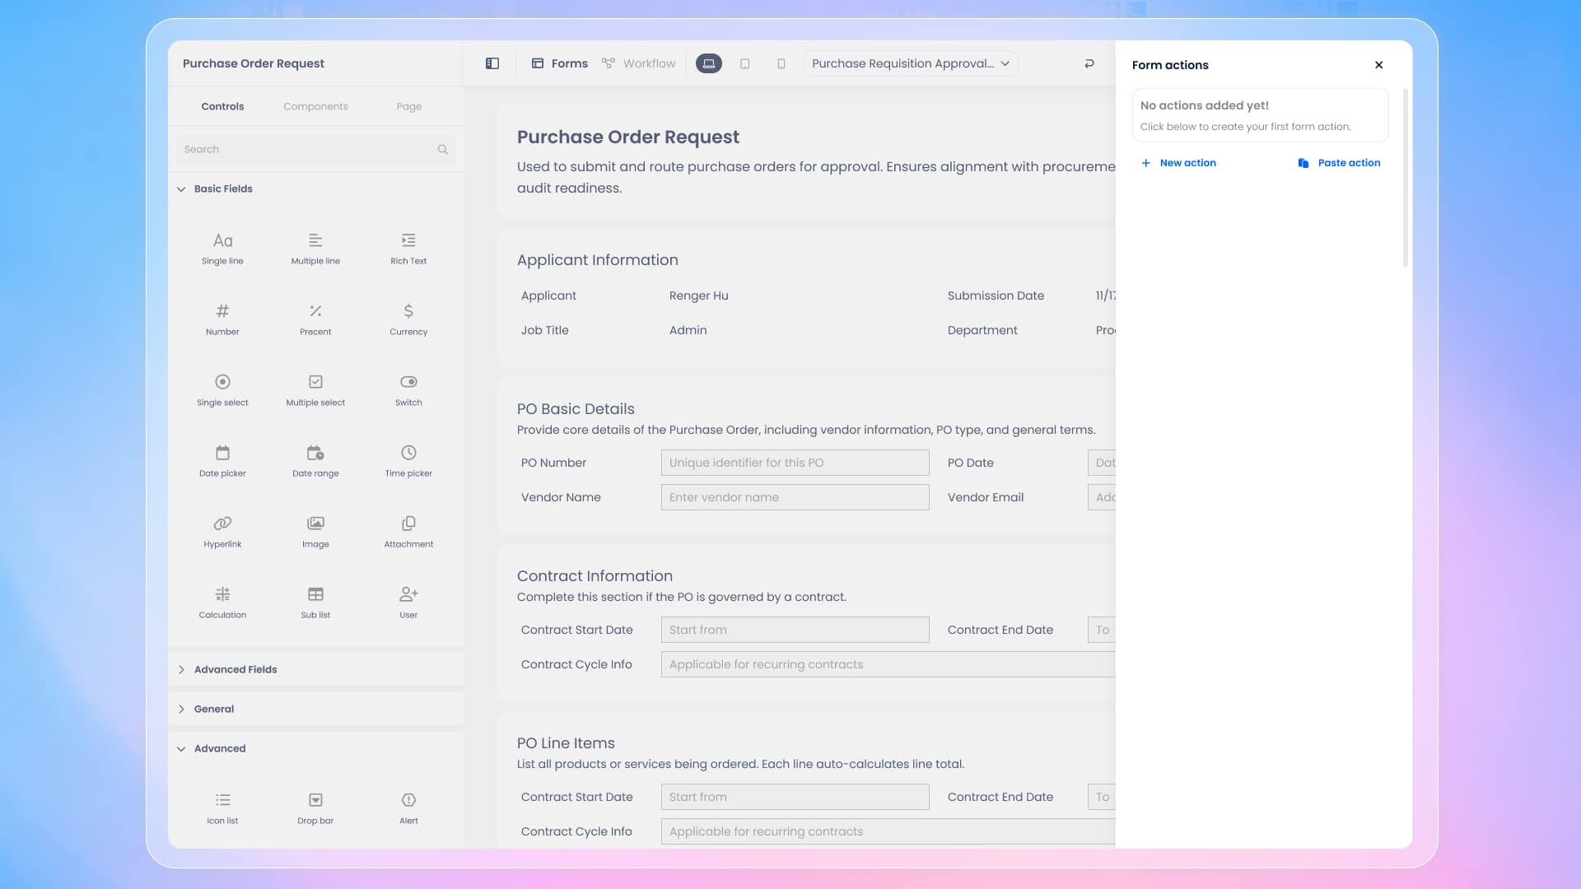This screenshot has height=889, width=1581.
Task: Click the Form actions panel scrollbar
Action: 1405,177
